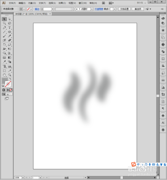Viewport: 167px width, 180px height.
Task: Select the Ellipse shape tool
Action: click(x=10, y=32)
